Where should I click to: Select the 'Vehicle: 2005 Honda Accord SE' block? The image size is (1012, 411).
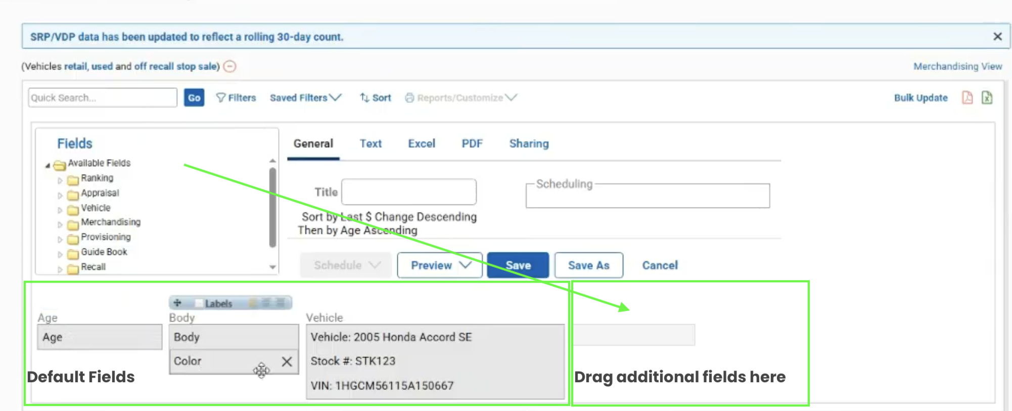(391, 337)
